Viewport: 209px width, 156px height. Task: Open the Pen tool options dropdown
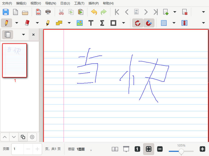tap(17, 23)
